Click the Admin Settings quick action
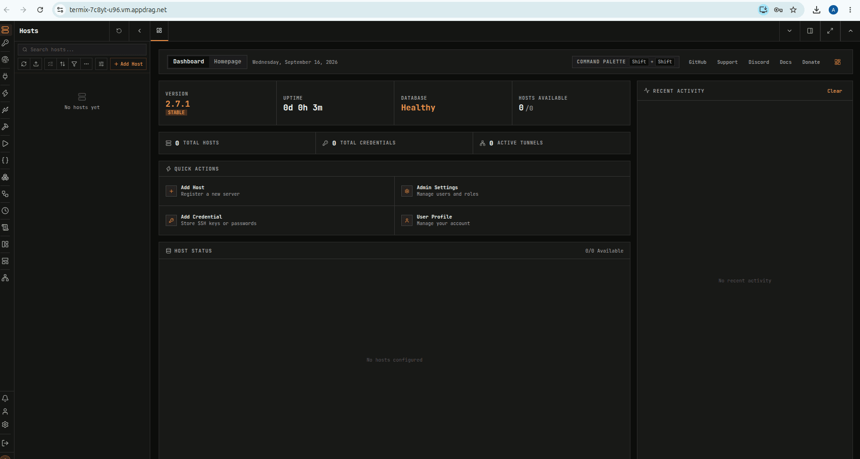This screenshot has height=459, width=860. (x=512, y=191)
